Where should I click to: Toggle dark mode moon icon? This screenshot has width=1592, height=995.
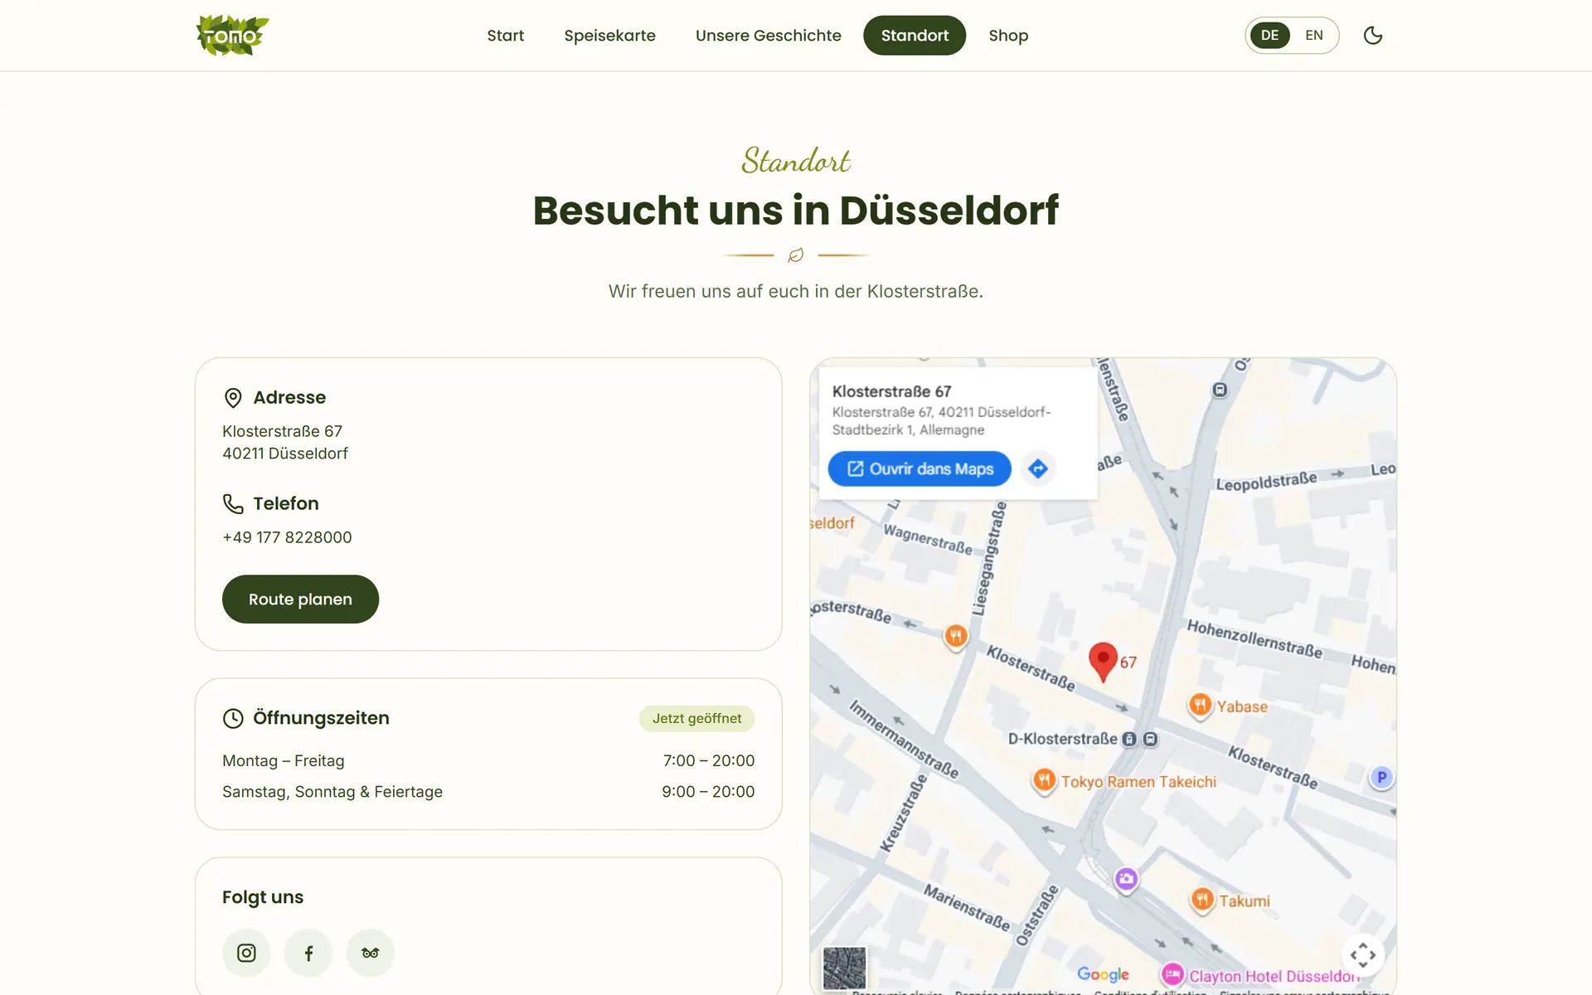click(1372, 36)
